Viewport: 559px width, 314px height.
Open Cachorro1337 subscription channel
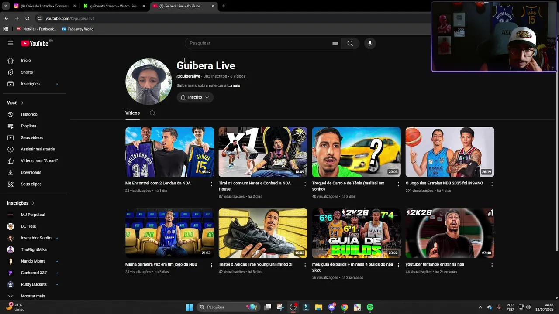click(33, 273)
